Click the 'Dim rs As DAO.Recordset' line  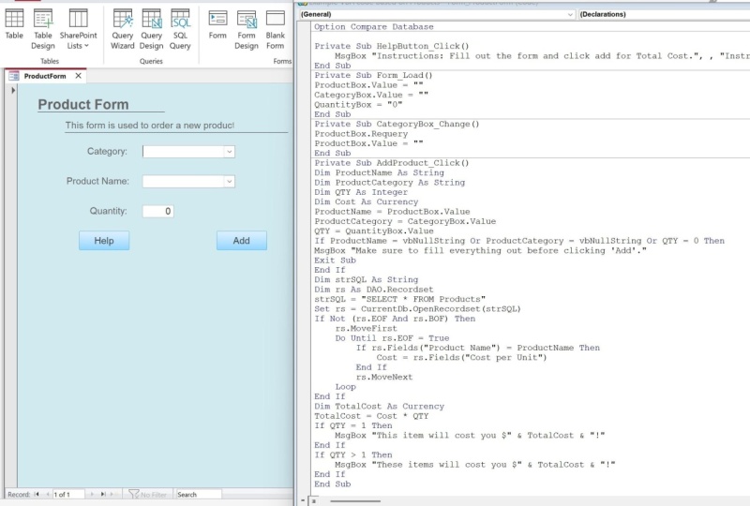tap(373, 290)
